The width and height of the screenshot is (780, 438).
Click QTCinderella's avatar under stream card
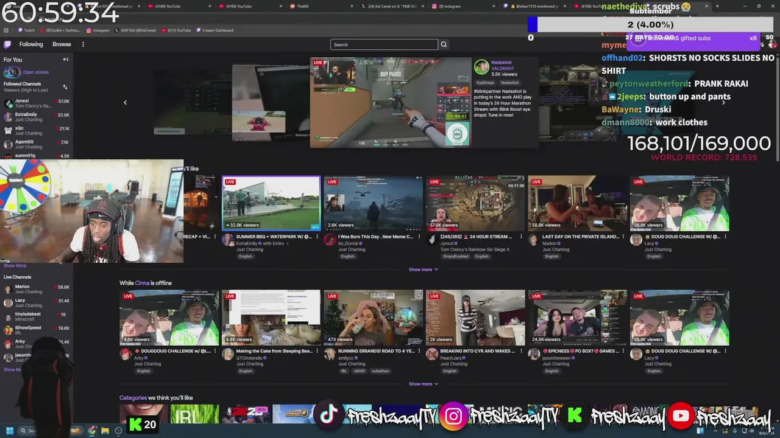228,355
